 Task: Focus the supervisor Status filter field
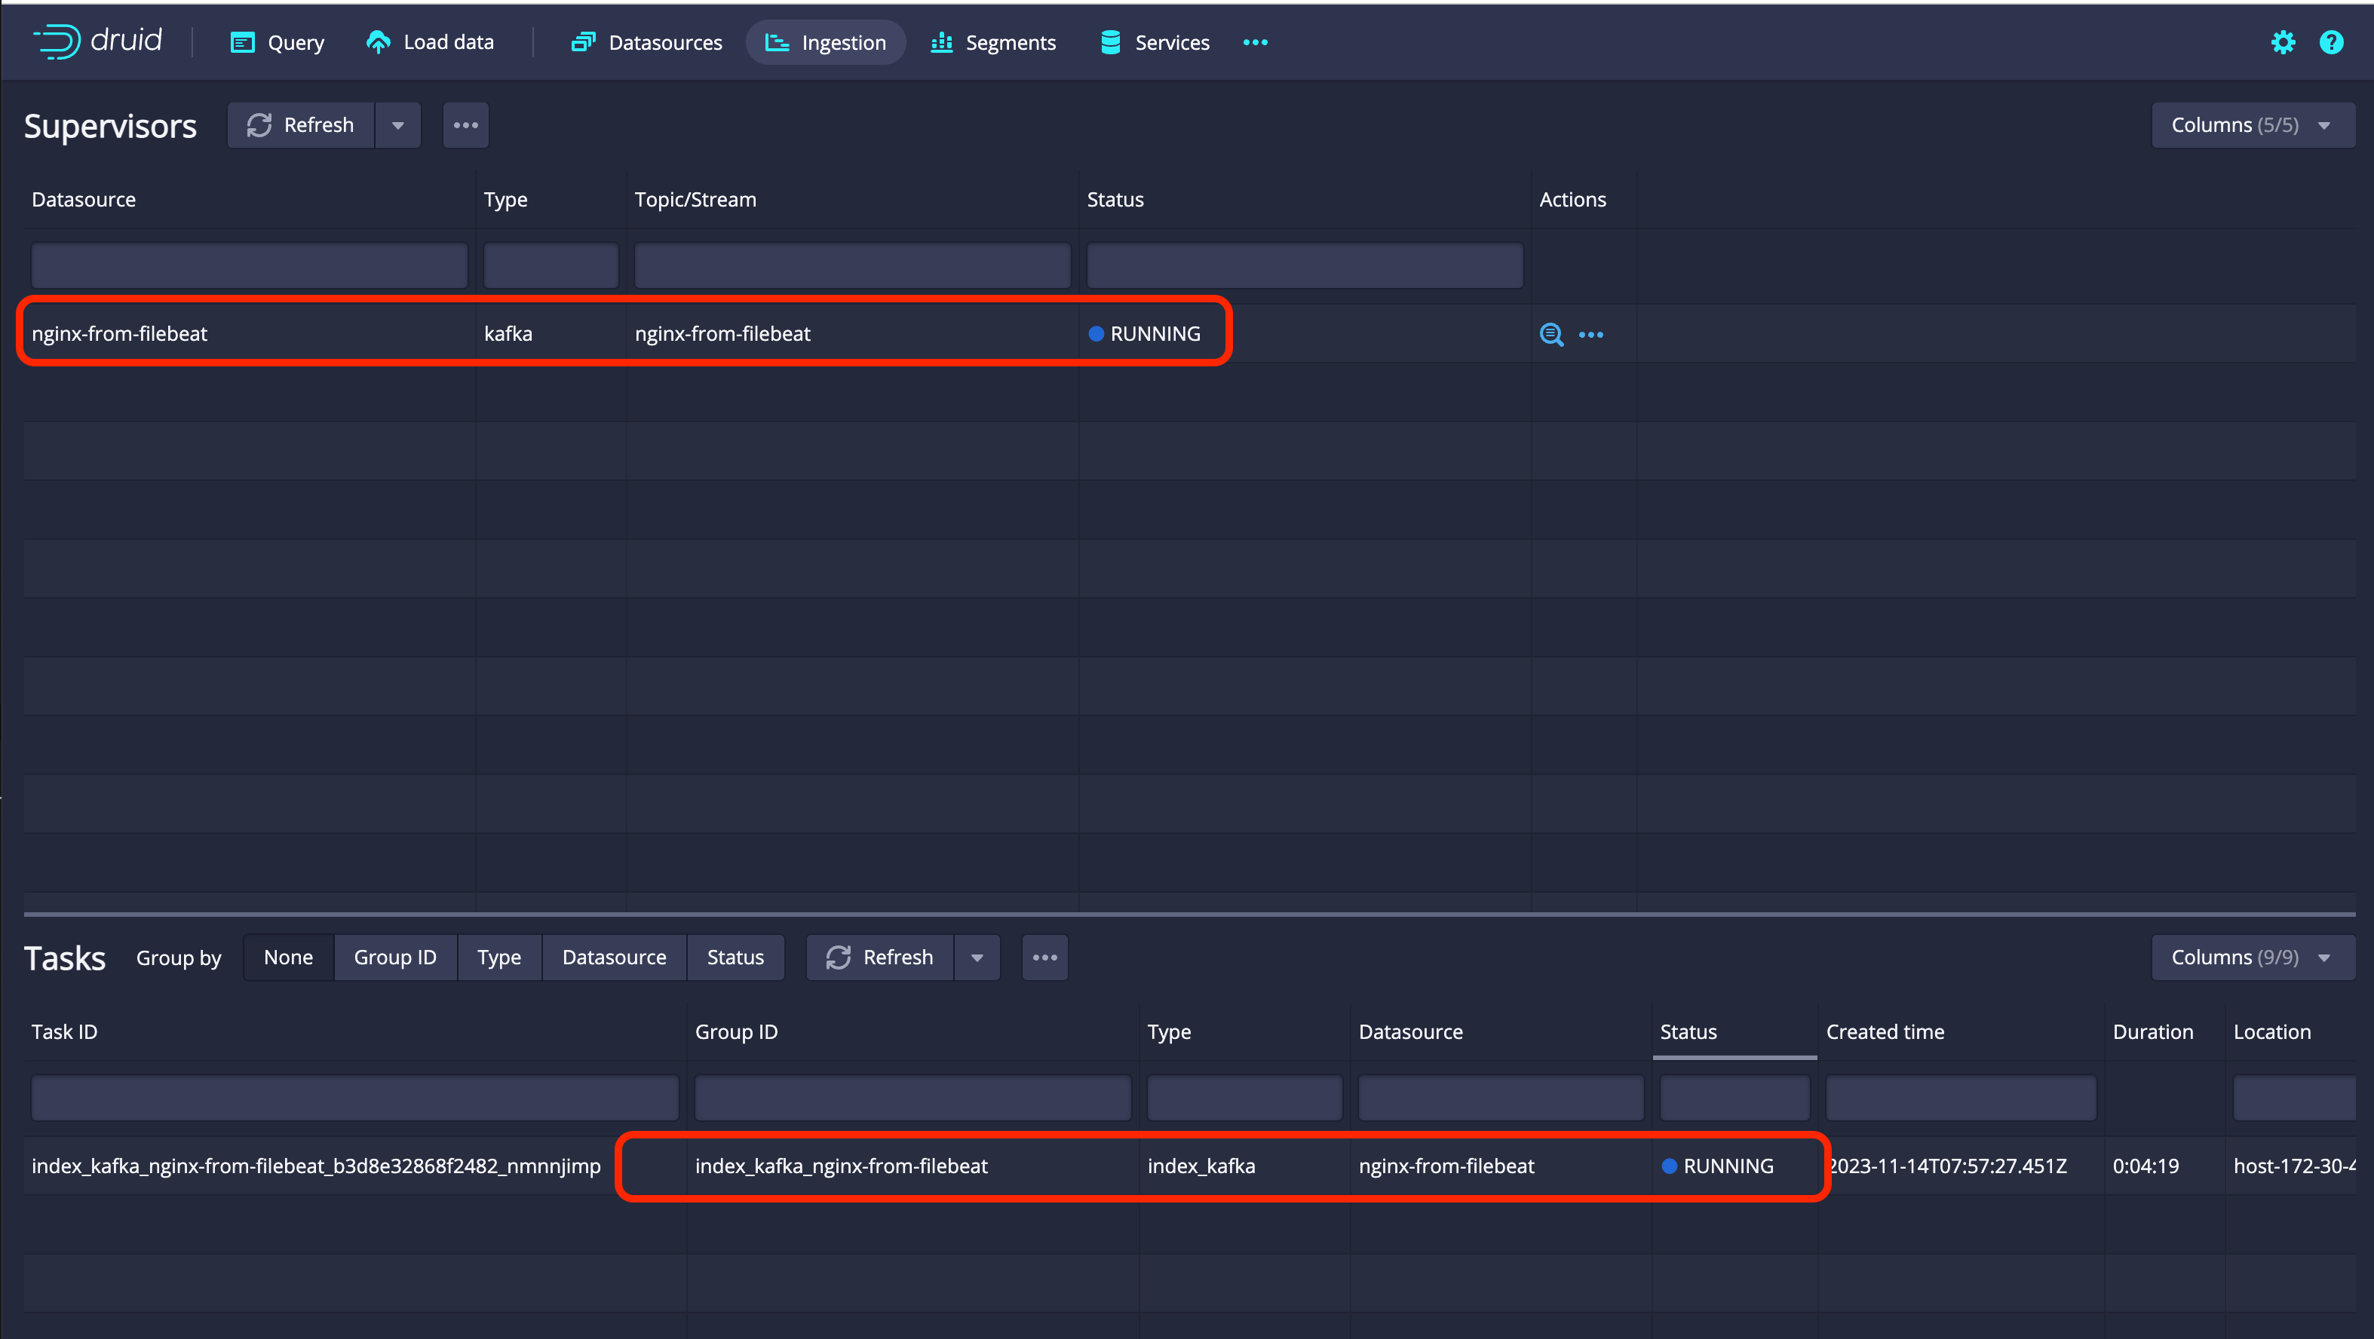coord(1305,265)
